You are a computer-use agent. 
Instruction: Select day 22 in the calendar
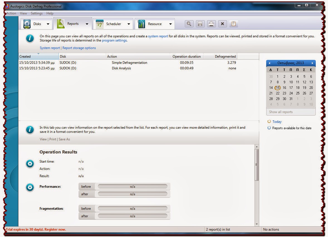pos(278,93)
